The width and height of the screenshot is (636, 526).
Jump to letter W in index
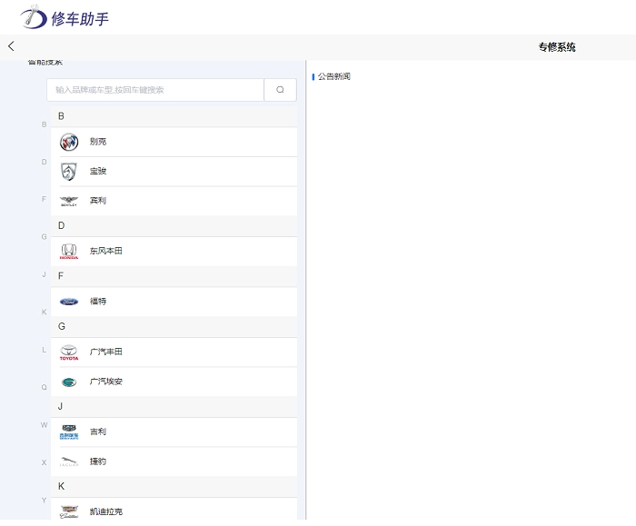(x=44, y=425)
